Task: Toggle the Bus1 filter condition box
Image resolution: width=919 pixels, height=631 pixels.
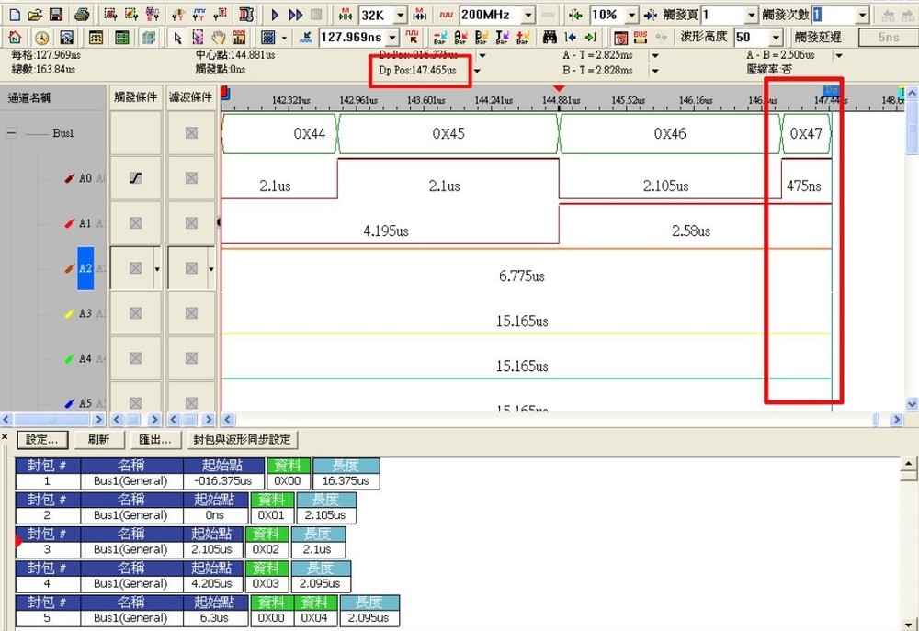Action: pos(191,133)
